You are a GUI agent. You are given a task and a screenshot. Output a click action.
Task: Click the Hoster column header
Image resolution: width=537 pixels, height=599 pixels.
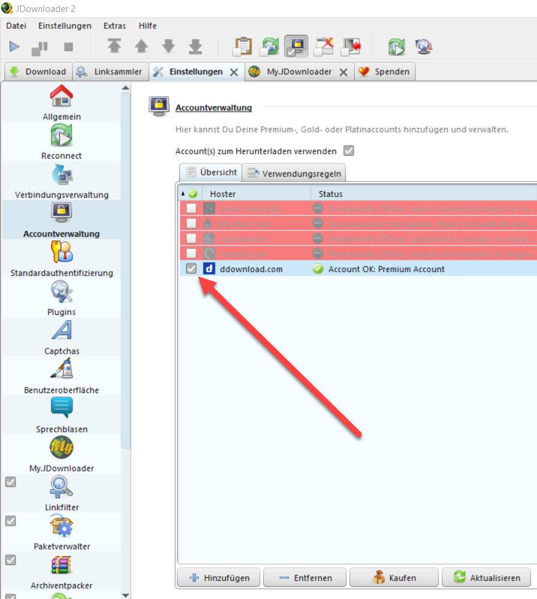(x=256, y=193)
